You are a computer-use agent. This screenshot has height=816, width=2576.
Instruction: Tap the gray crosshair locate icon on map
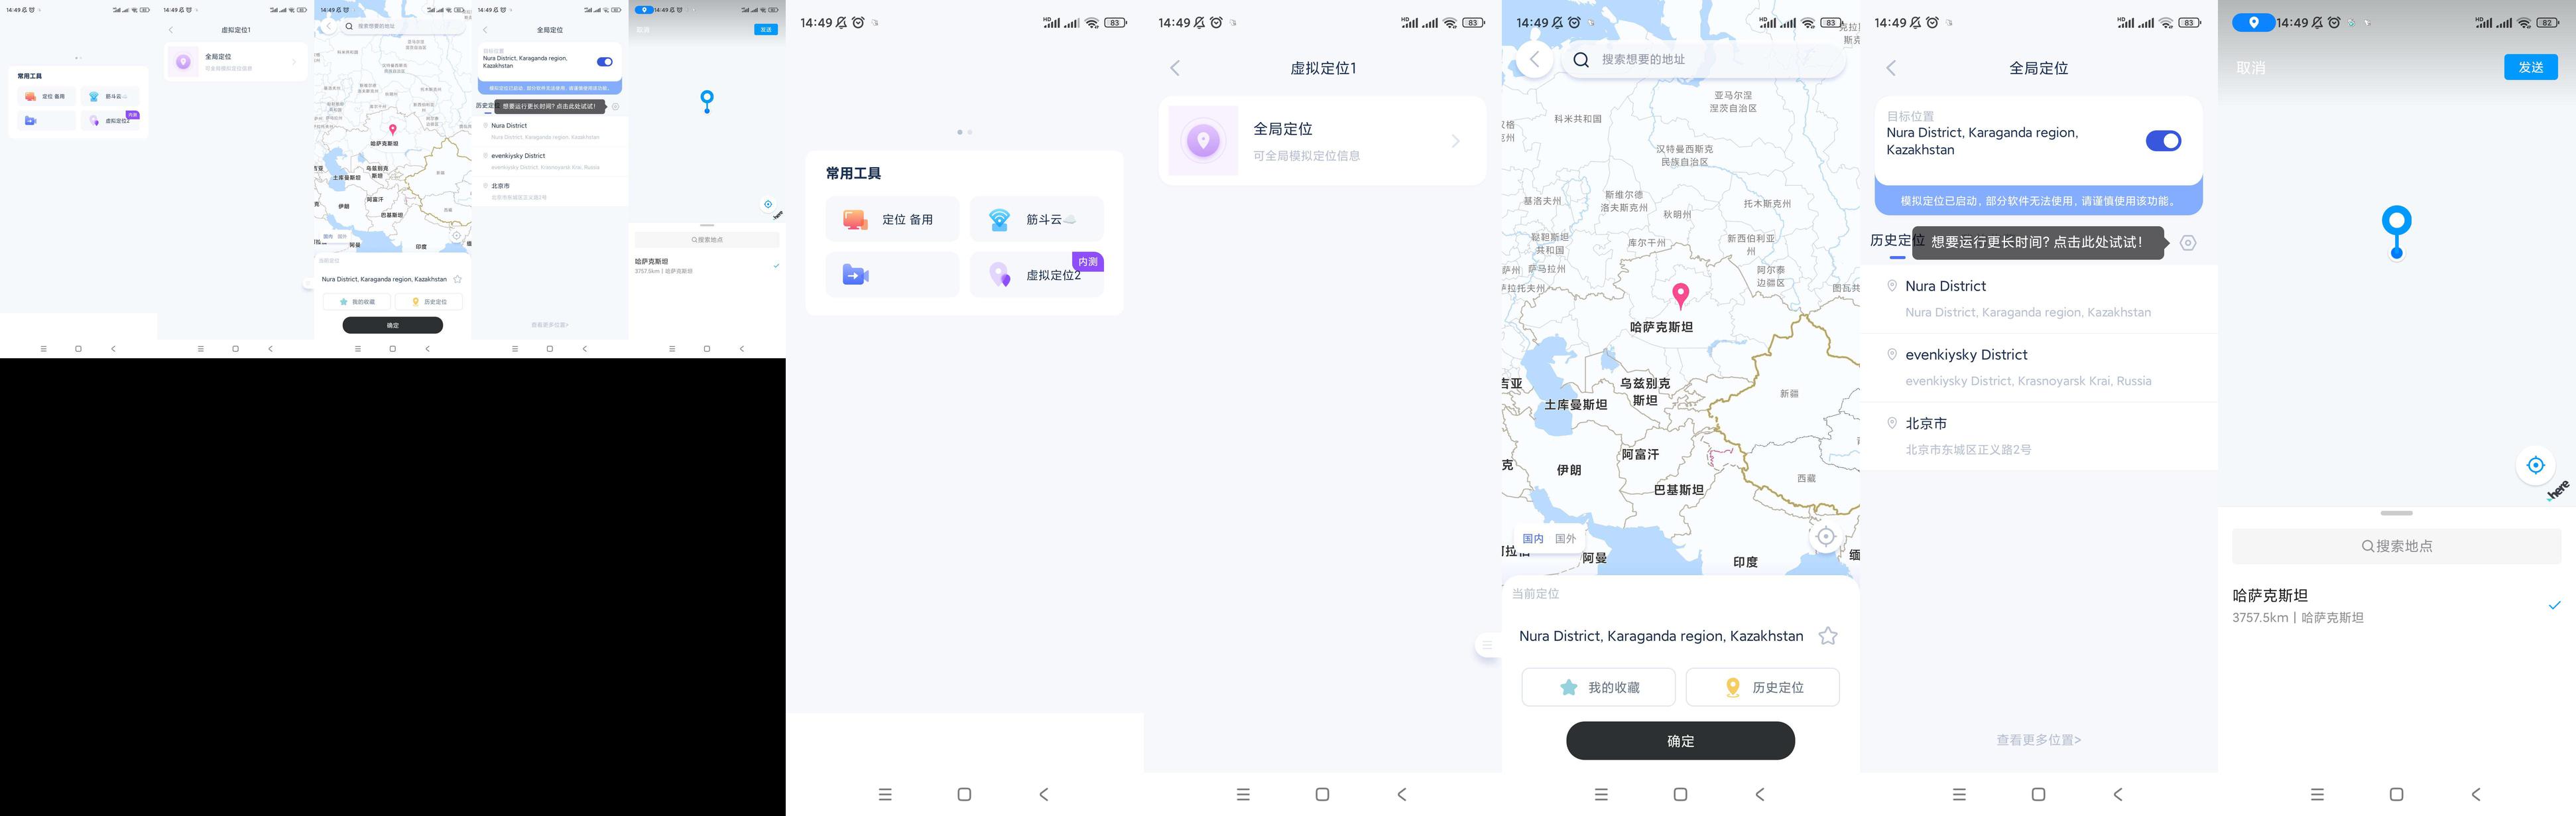point(1825,536)
